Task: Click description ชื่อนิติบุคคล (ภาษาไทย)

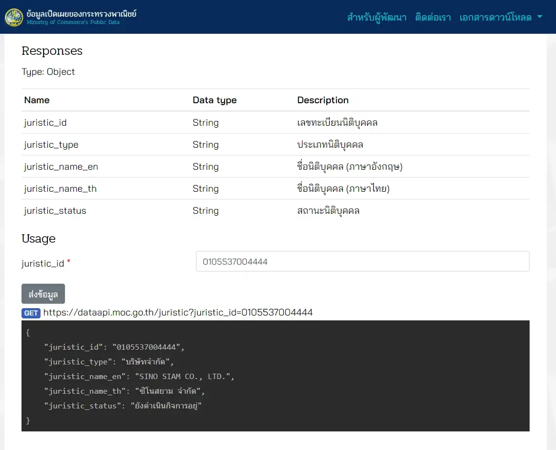Action: tap(343, 189)
